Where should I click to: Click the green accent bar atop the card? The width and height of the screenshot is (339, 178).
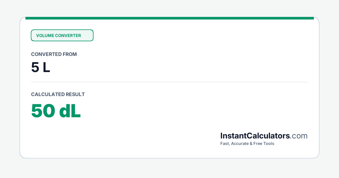(169, 18)
